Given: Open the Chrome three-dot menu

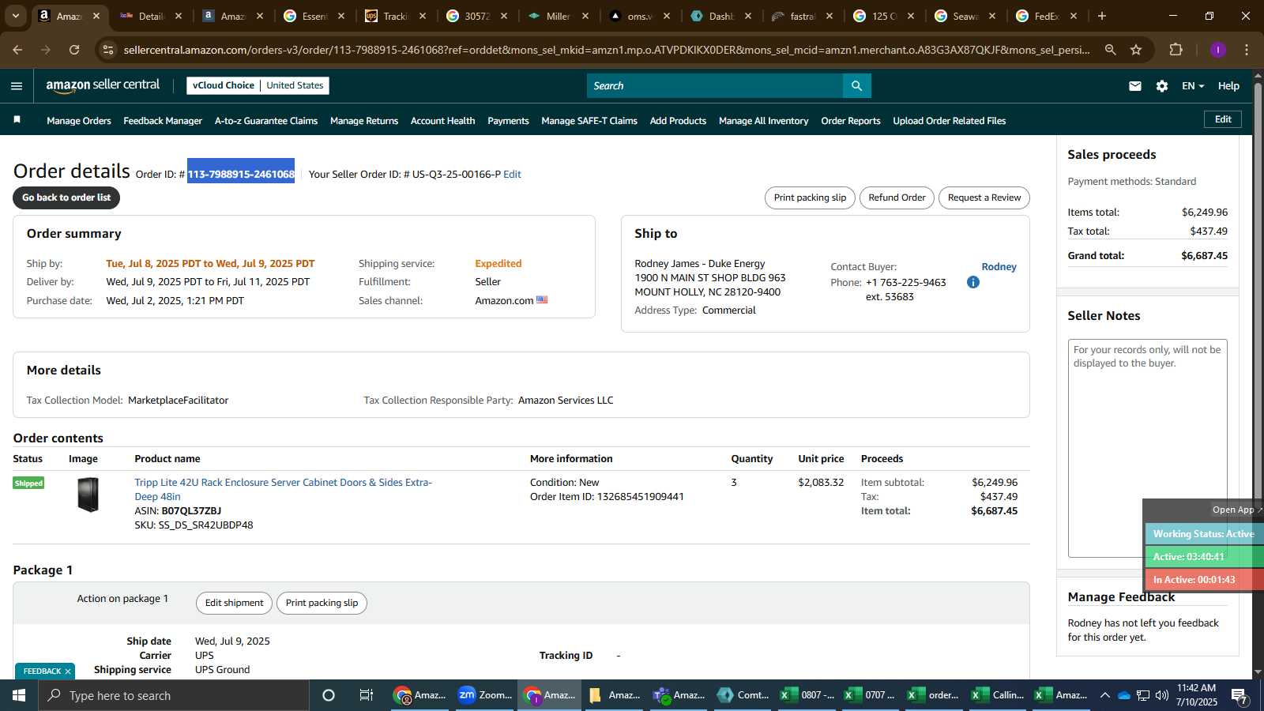Looking at the screenshot, I should coord(1247,50).
